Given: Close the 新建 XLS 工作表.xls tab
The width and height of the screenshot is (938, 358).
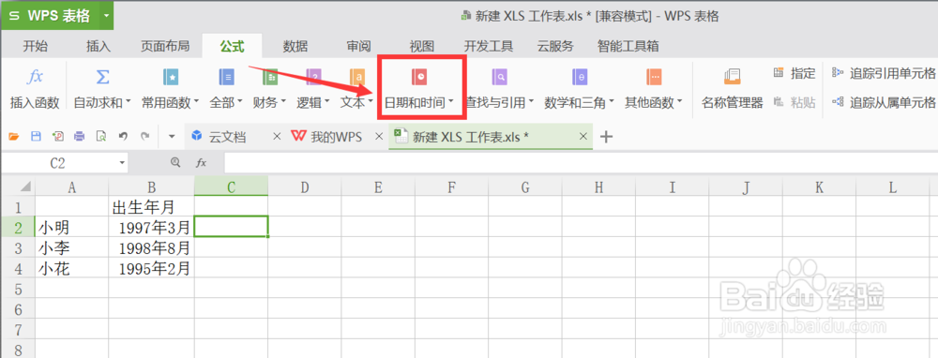Looking at the screenshot, I should (x=583, y=137).
